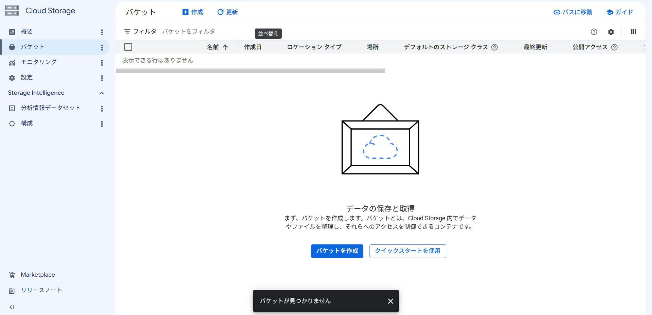
Task: Toggle the select-all checkbox in table header
Action: click(x=128, y=47)
